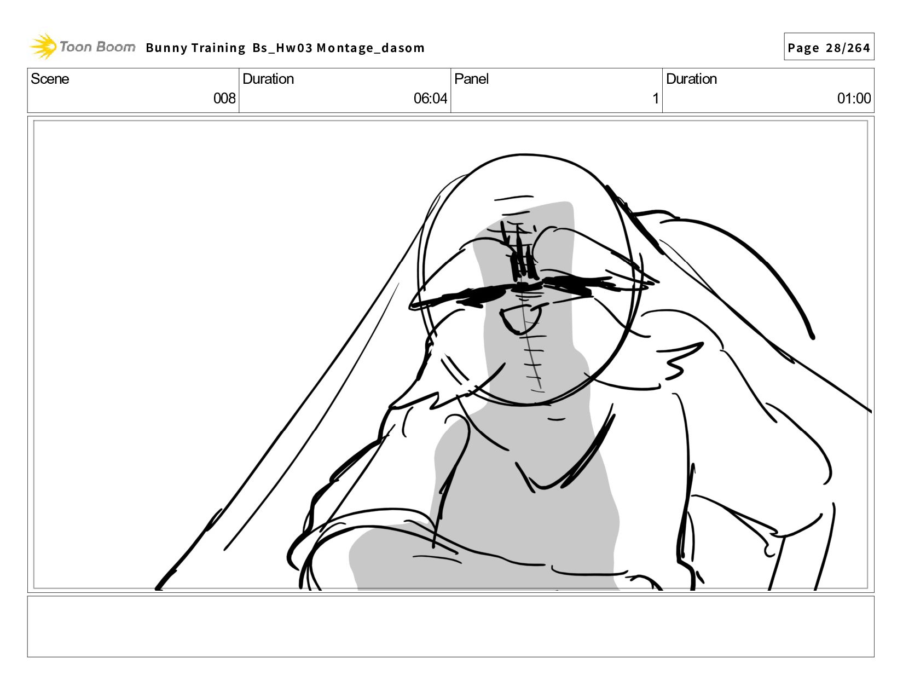903x698 pixels.
Task: Click the 'Panel' header label
Action: point(471,79)
